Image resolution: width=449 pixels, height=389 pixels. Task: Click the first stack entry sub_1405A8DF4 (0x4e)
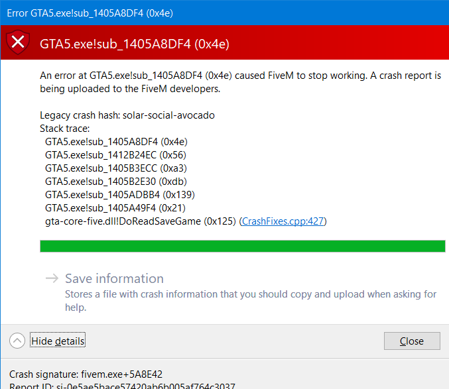point(116,142)
